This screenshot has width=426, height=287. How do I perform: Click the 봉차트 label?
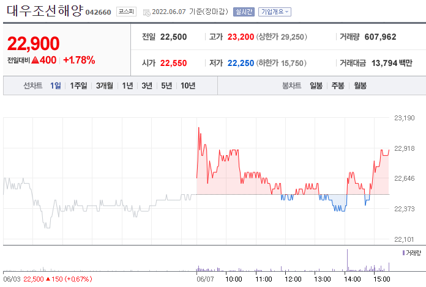pyautogui.click(x=292, y=85)
